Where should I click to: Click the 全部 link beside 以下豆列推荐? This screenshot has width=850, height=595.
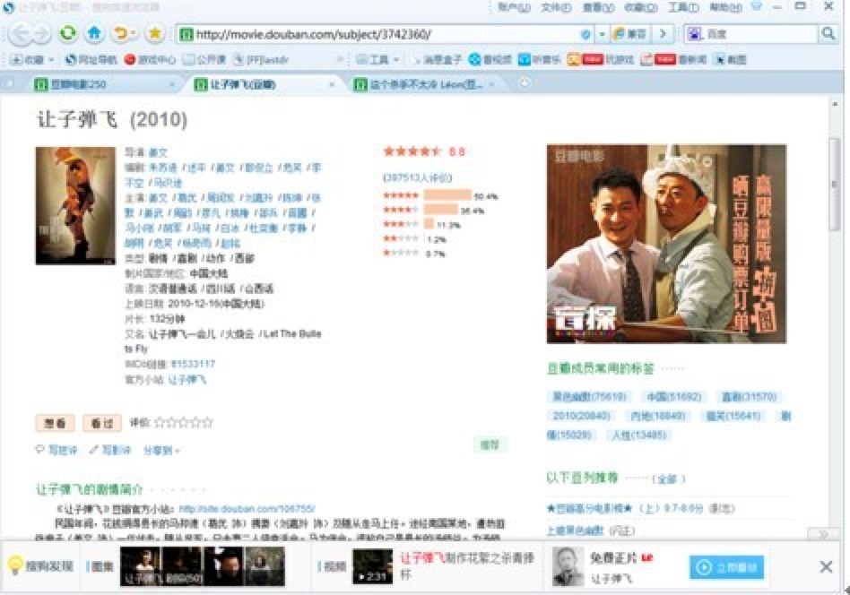click(668, 479)
